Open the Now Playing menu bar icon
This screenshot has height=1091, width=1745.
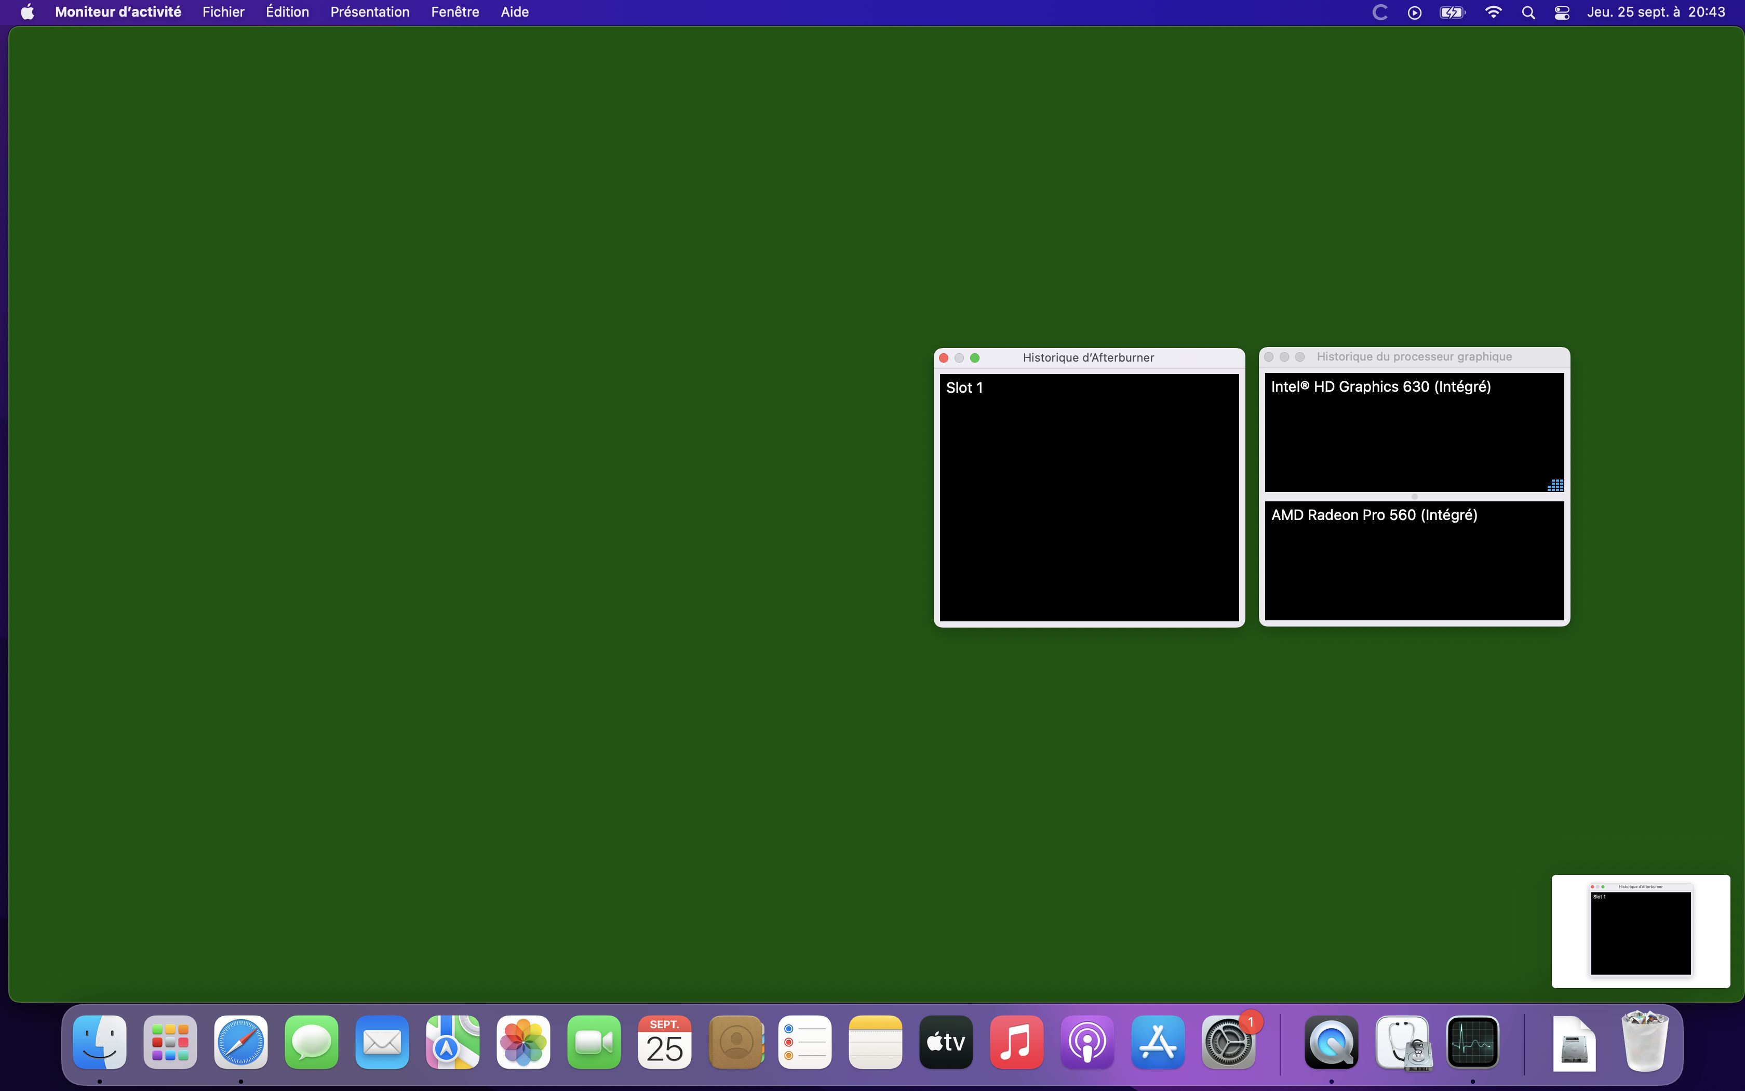tap(1414, 12)
